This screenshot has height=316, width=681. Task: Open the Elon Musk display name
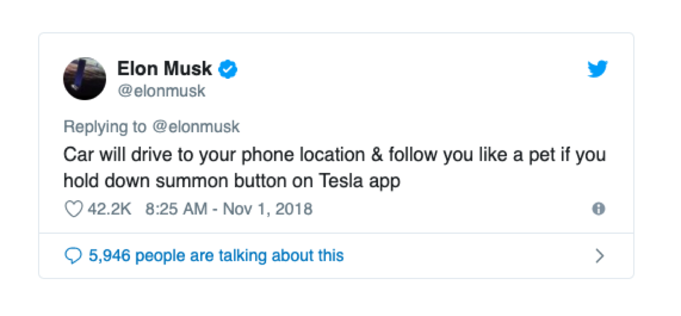[x=165, y=69]
